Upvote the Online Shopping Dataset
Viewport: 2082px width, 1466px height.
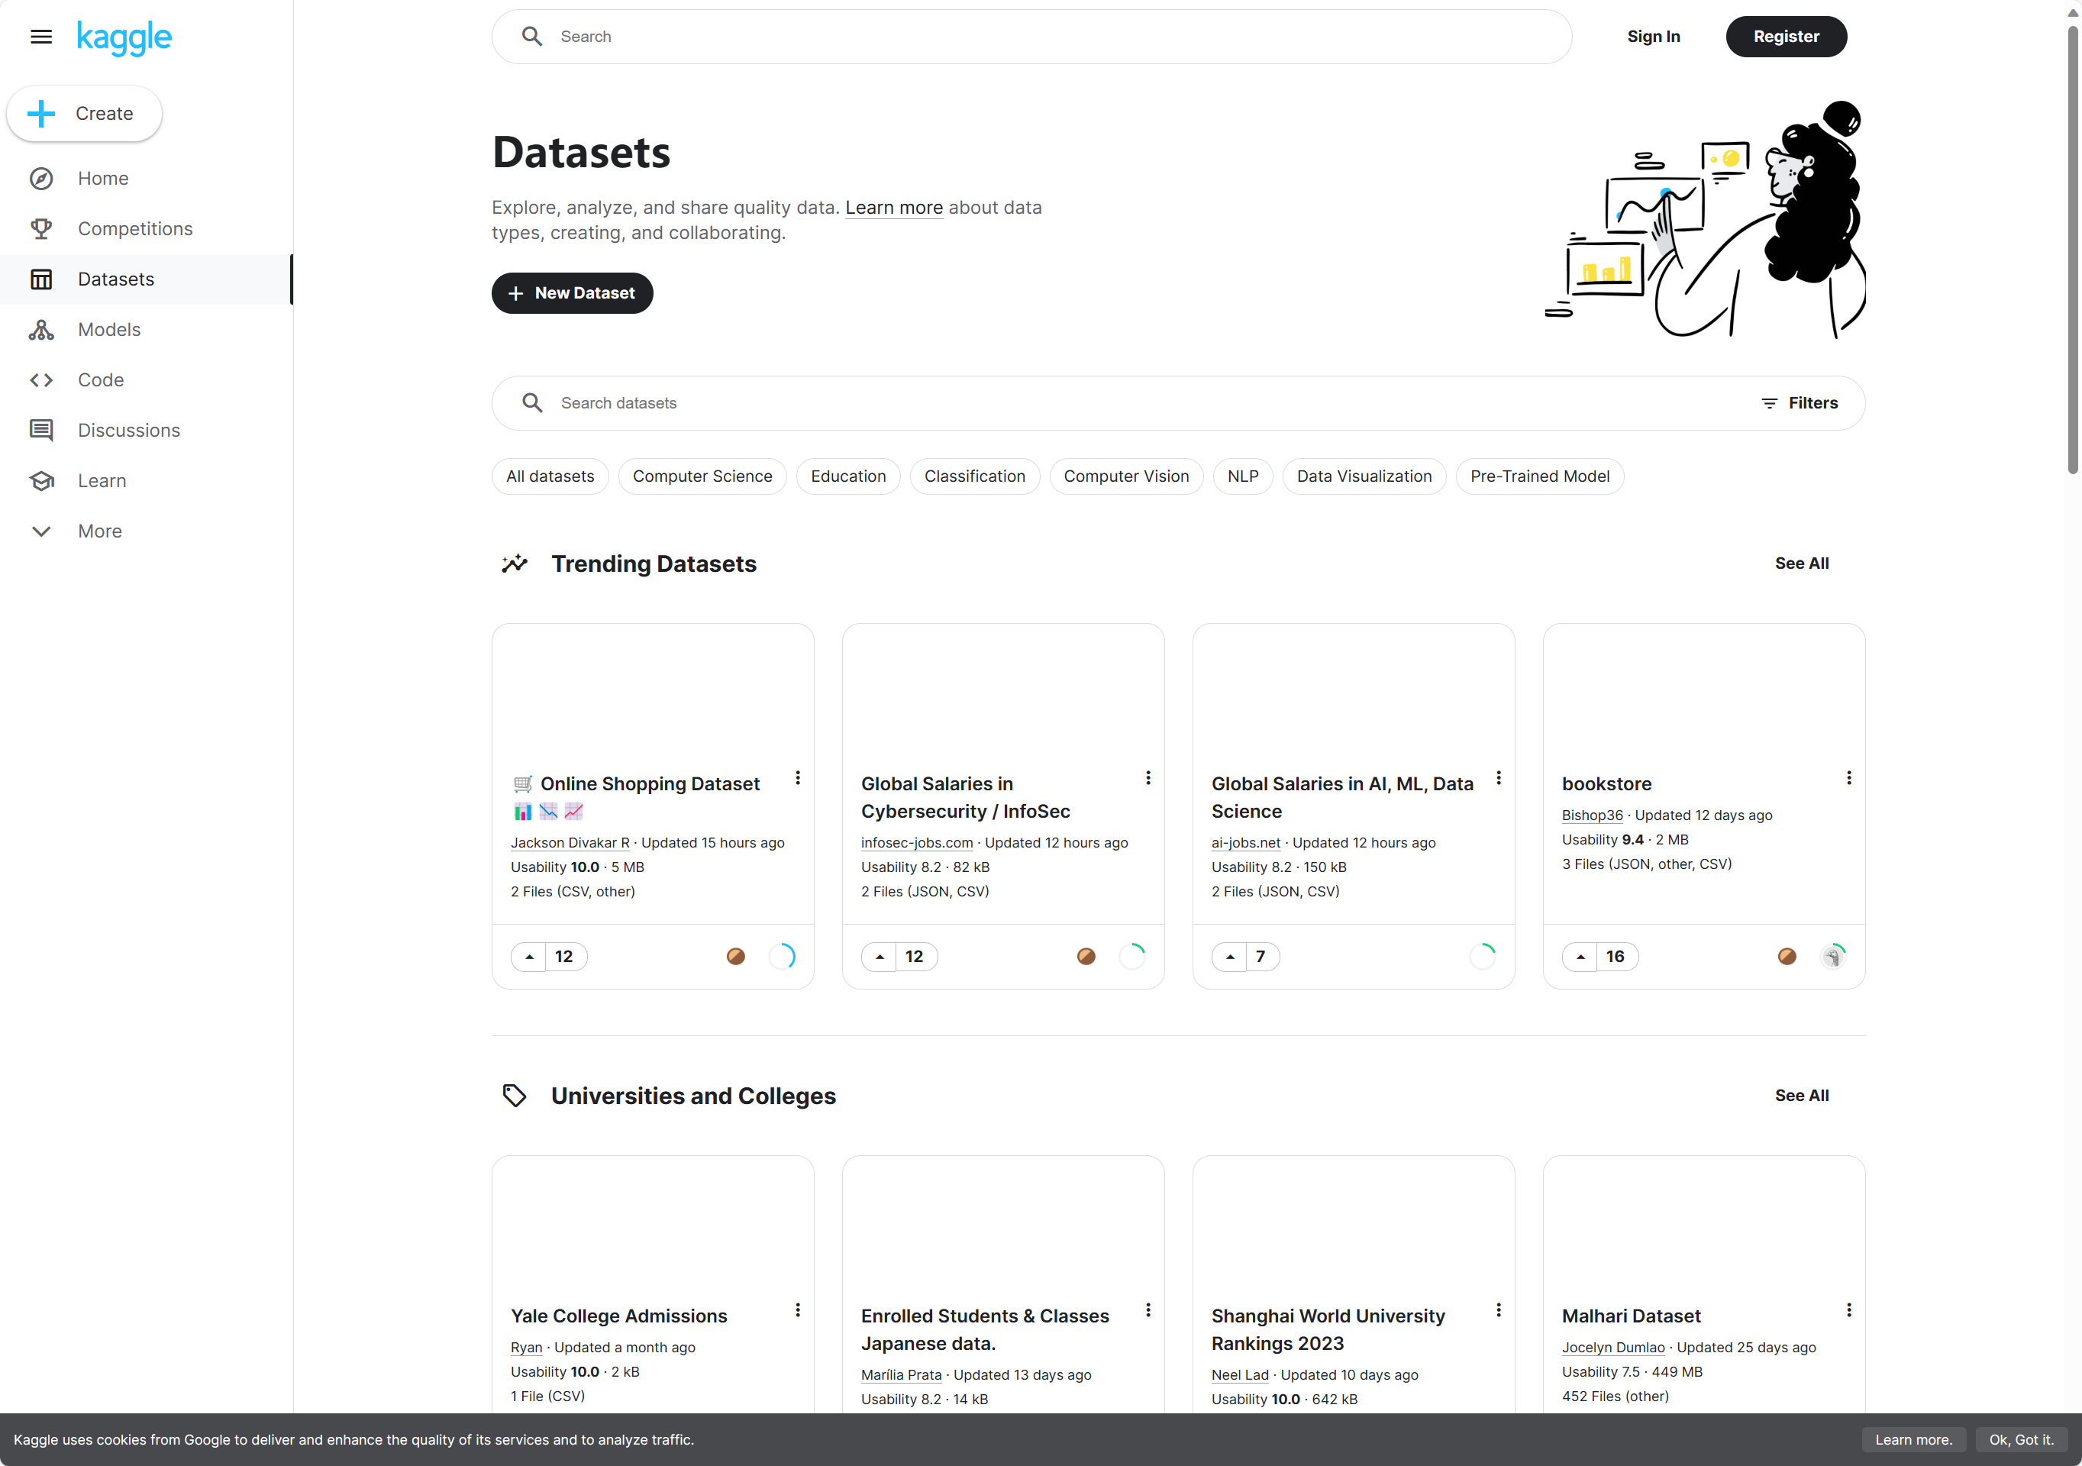pos(530,957)
